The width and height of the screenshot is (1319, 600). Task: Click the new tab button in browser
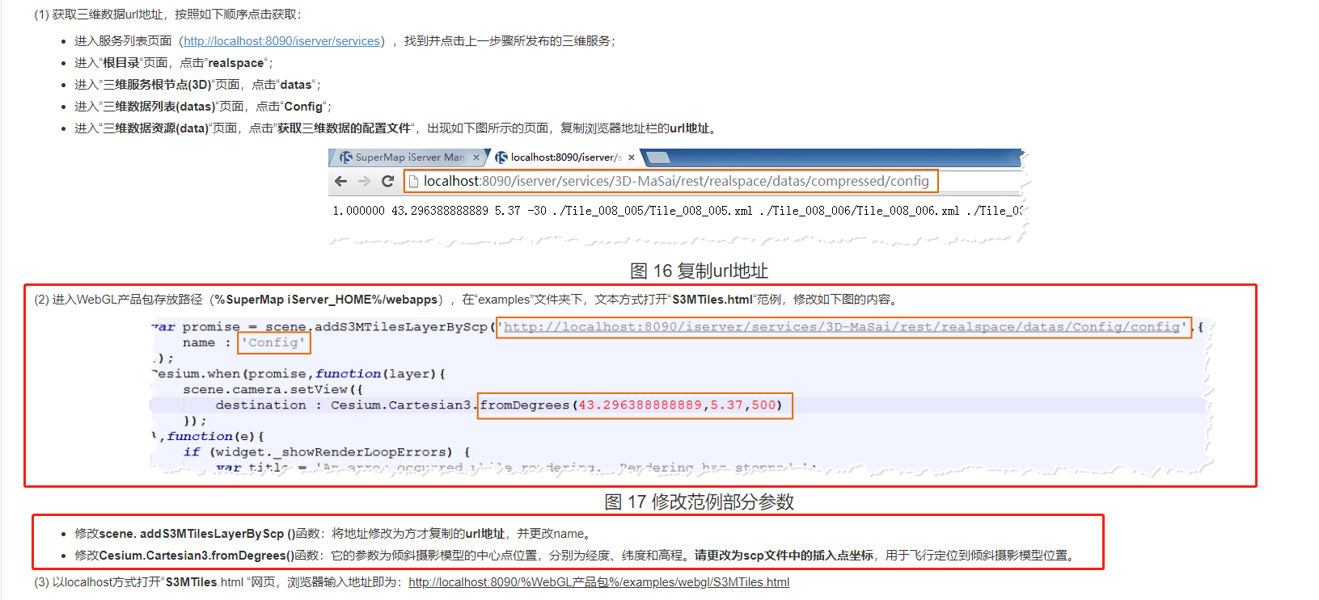(658, 157)
